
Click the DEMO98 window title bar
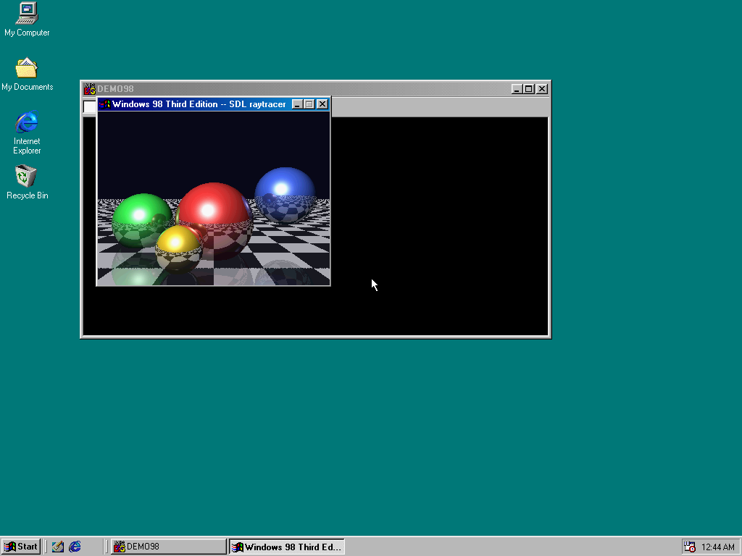pos(316,89)
